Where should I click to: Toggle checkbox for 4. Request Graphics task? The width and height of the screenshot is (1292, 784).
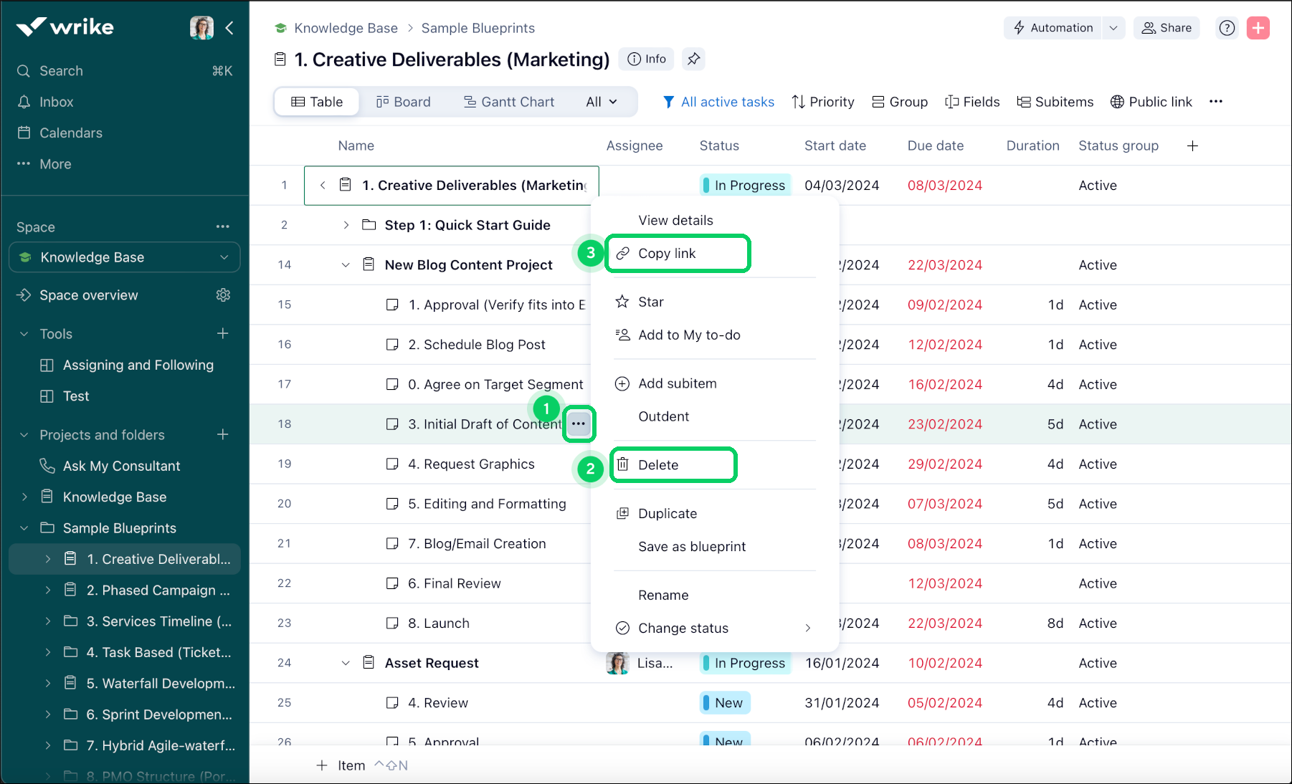point(392,464)
